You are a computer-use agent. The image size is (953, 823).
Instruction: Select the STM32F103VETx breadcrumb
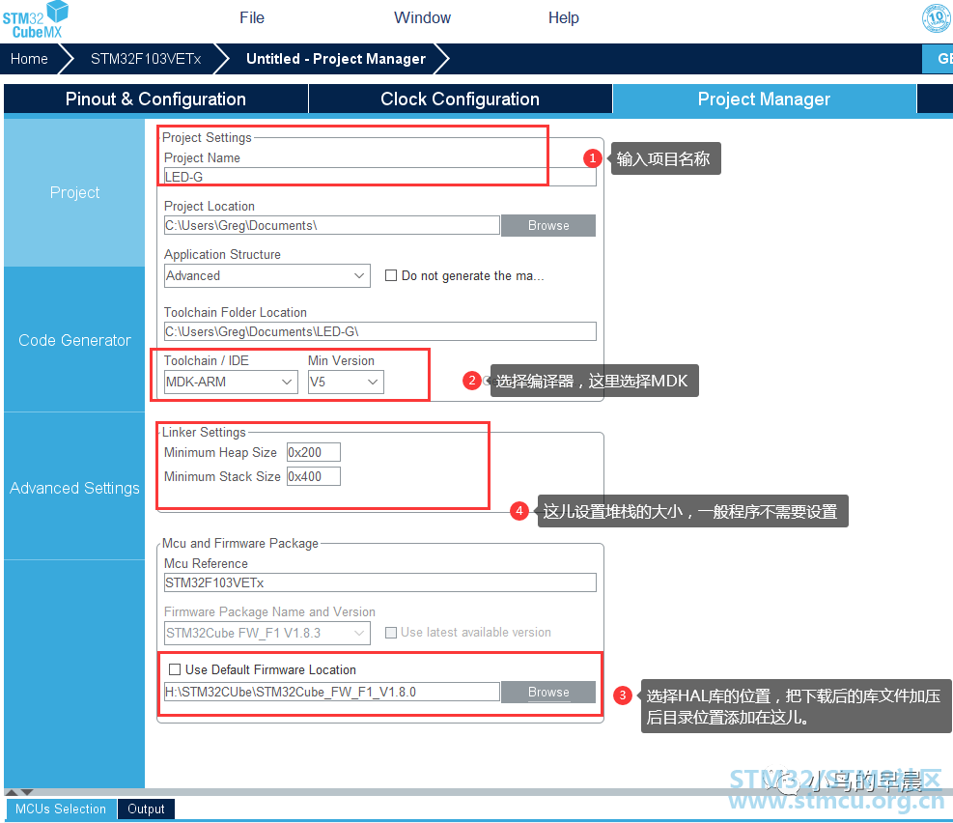(x=145, y=59)
